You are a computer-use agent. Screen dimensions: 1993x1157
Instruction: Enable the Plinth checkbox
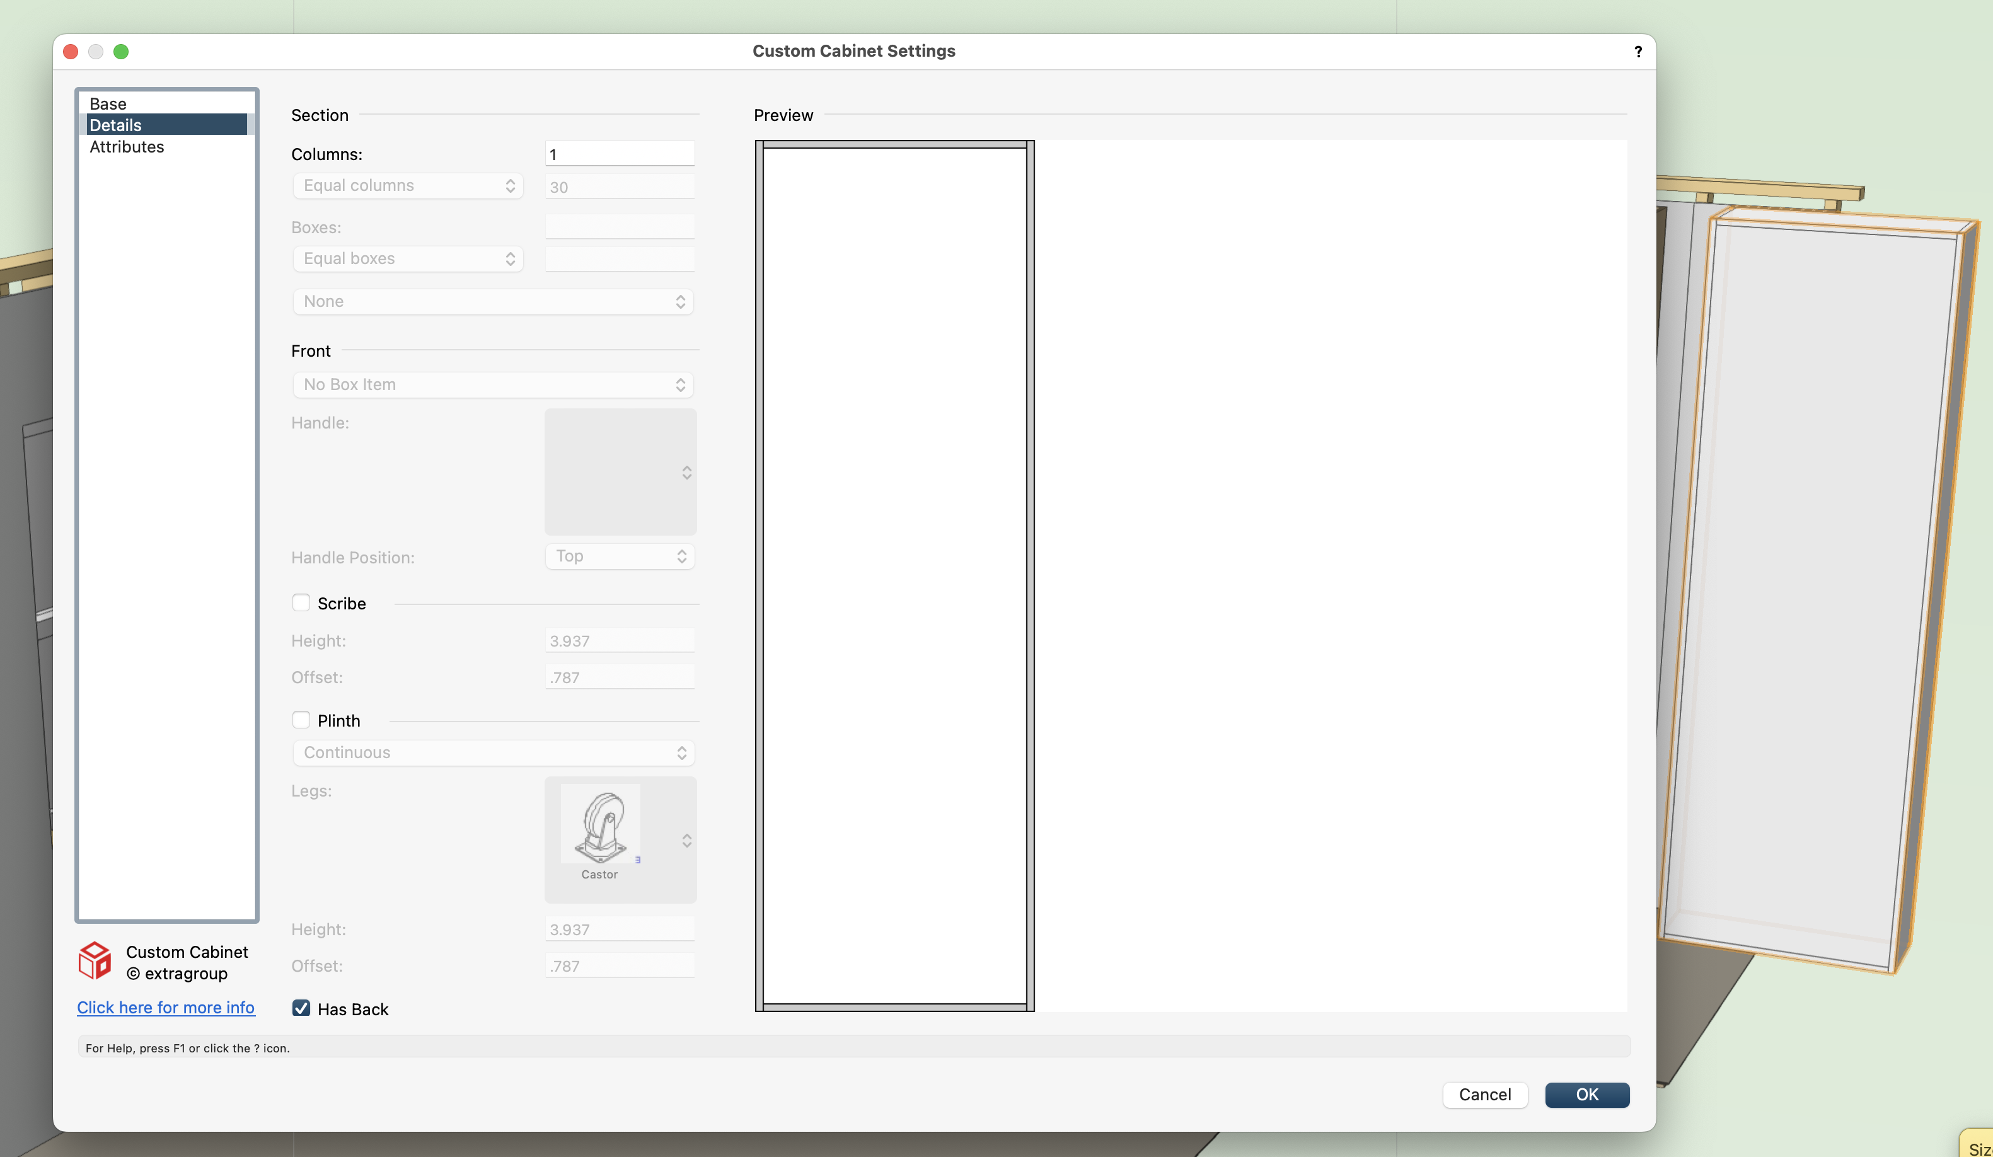301,720
